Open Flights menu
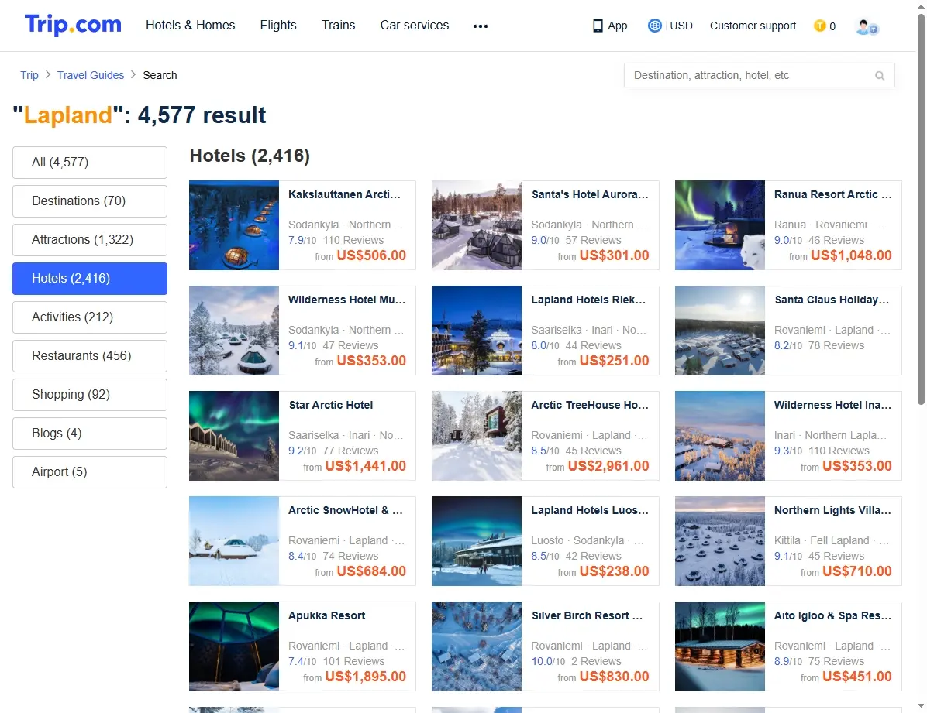Viewport: 927px width, 713px height. (x=277, y=25)
